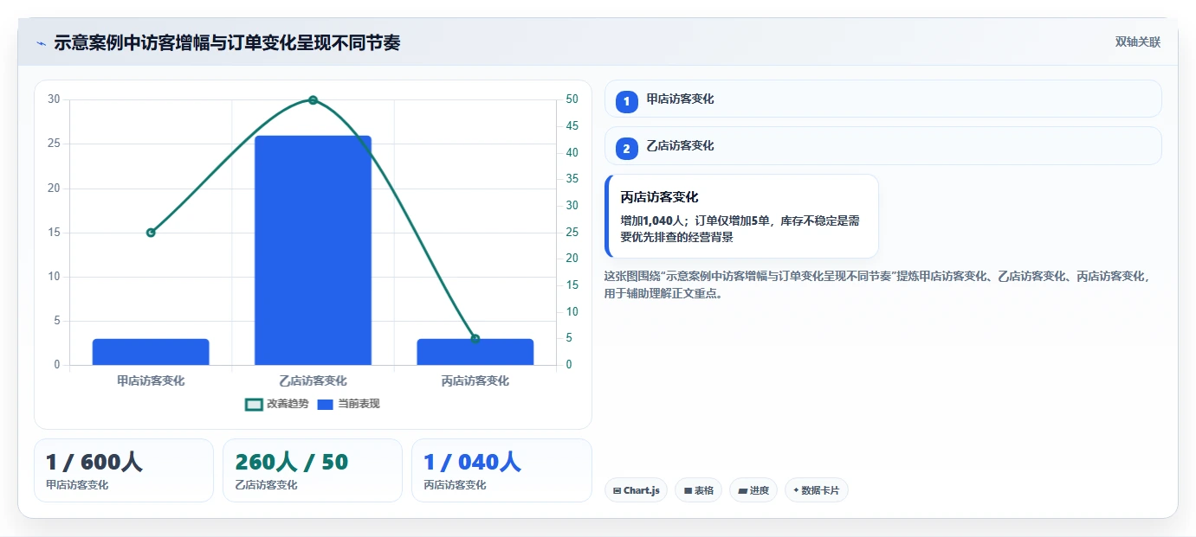The height and width of the screenshot is (537, 1196).
Task: Click the 双轴关联 label
Action: tap(1137, 42)
